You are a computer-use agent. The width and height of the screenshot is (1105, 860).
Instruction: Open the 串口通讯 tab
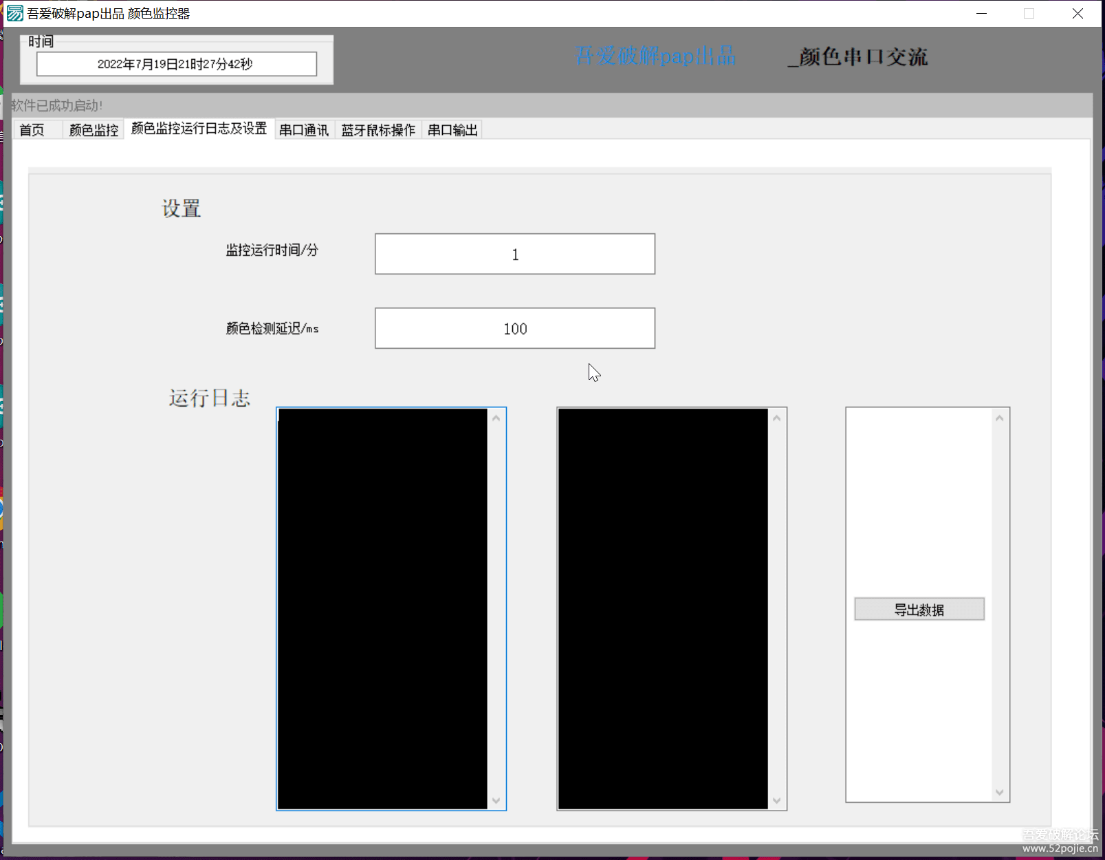tap(304, 130)
